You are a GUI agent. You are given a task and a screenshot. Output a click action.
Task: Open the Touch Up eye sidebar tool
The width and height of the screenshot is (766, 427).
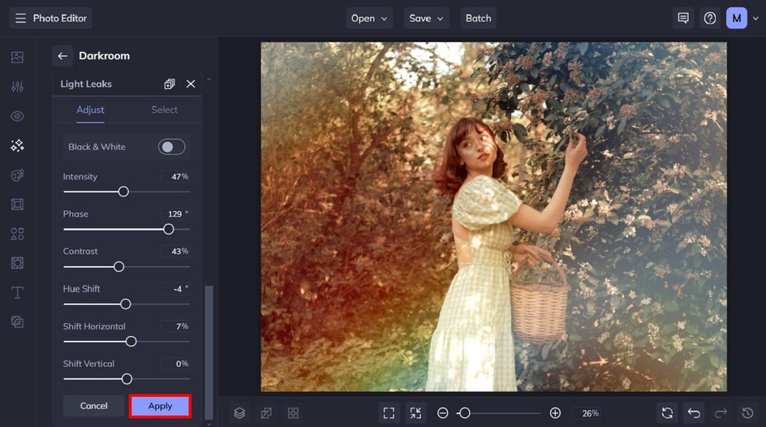pos(17,116)
